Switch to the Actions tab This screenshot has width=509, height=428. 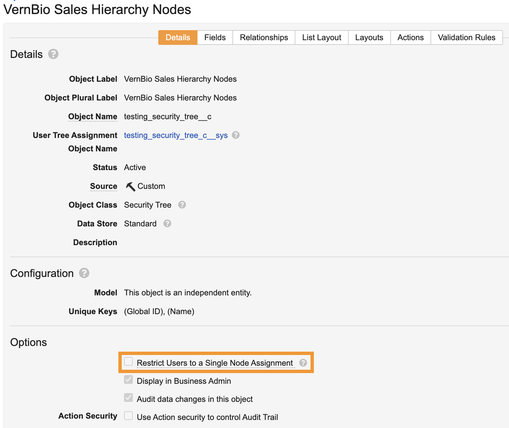click(x=410, y=38)
